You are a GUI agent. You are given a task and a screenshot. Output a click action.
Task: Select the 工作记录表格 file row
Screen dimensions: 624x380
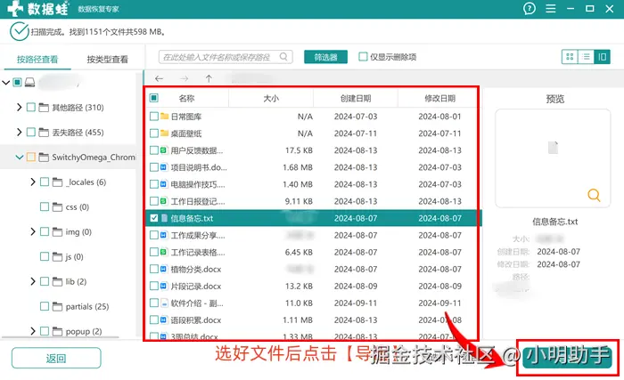pyautogui.click(x=312, y=253)
